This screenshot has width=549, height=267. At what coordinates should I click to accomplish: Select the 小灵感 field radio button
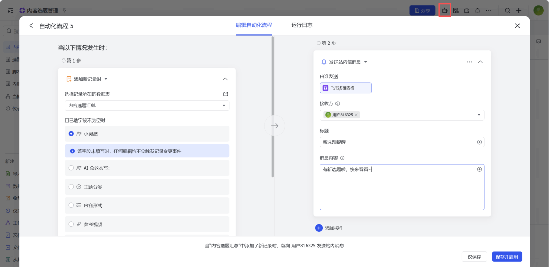(71, 134)
